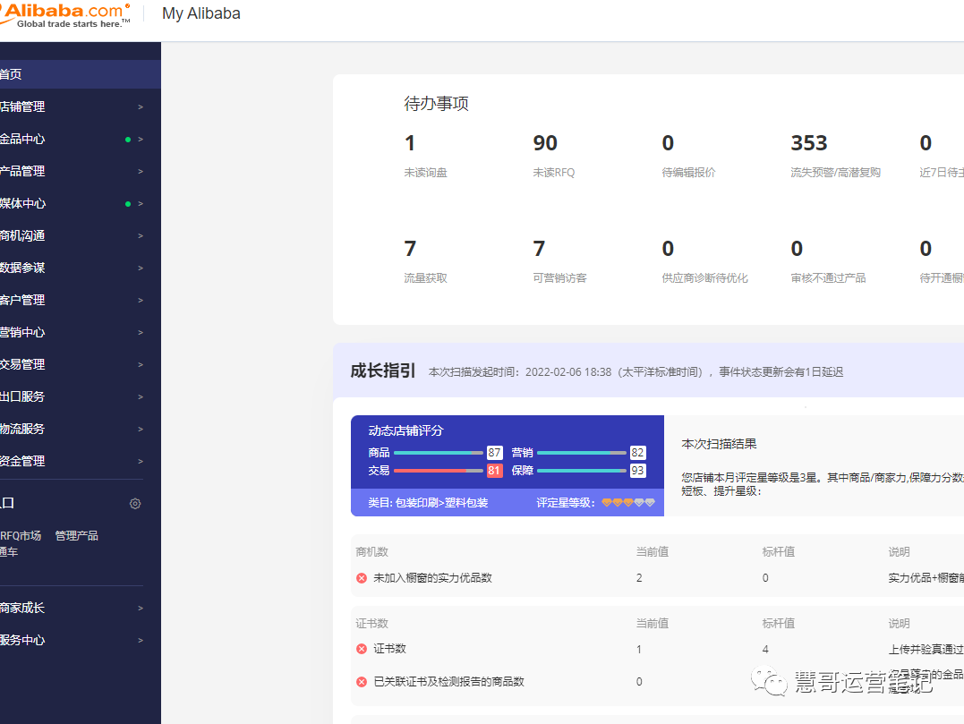Screen dimensions: 964x724
Task: Open the 通车 link
Action: (9, 551)
